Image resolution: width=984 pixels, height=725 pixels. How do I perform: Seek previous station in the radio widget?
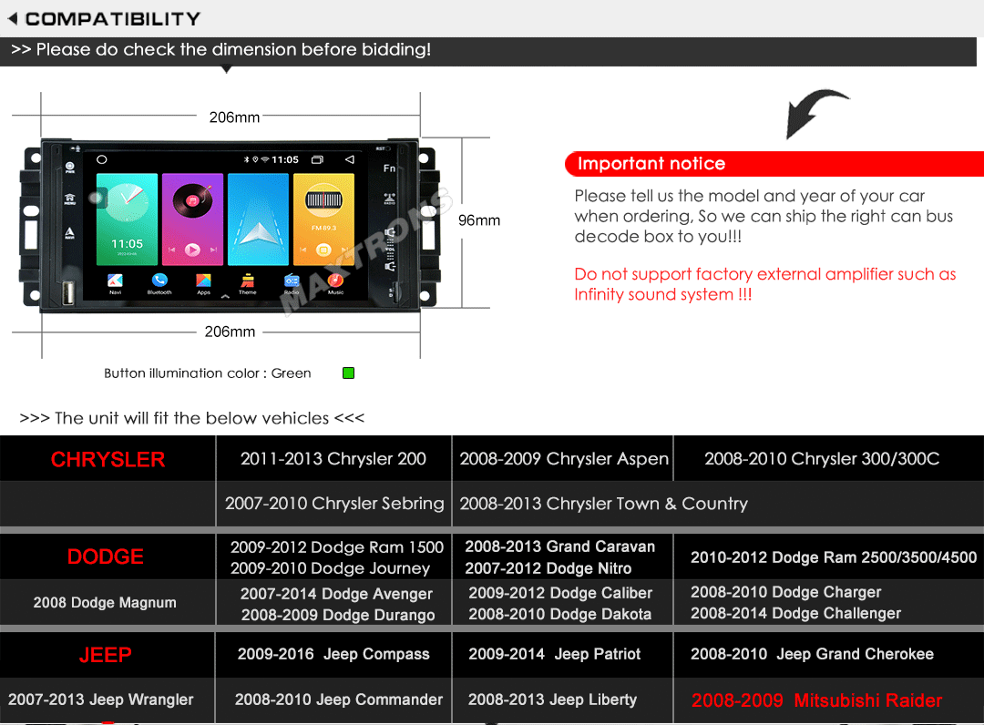point(302,250)
